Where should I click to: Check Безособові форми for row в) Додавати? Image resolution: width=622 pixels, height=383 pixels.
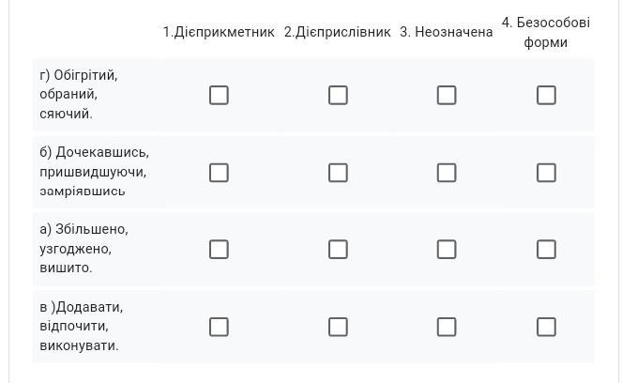[x=546, y=327]
